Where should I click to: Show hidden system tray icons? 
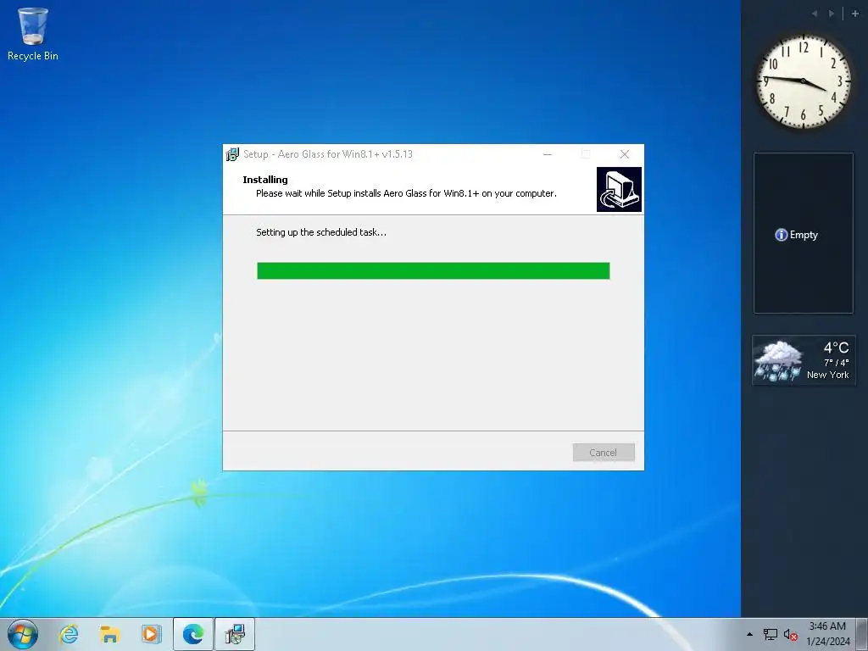click(749, 634)
